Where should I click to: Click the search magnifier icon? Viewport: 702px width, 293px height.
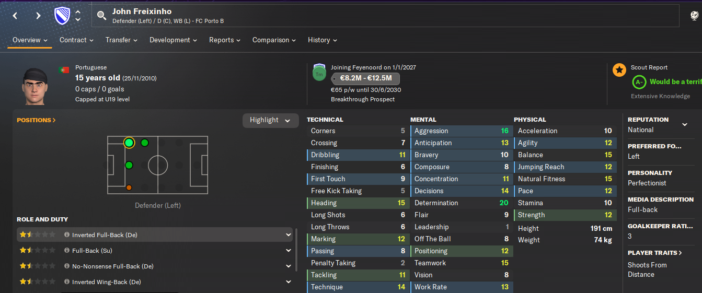click(x=101, y=16)
